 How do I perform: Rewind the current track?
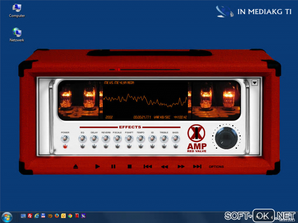[164, 167]
